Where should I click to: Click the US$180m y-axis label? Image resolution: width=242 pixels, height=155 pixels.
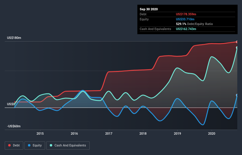click(x=14, y=38)
